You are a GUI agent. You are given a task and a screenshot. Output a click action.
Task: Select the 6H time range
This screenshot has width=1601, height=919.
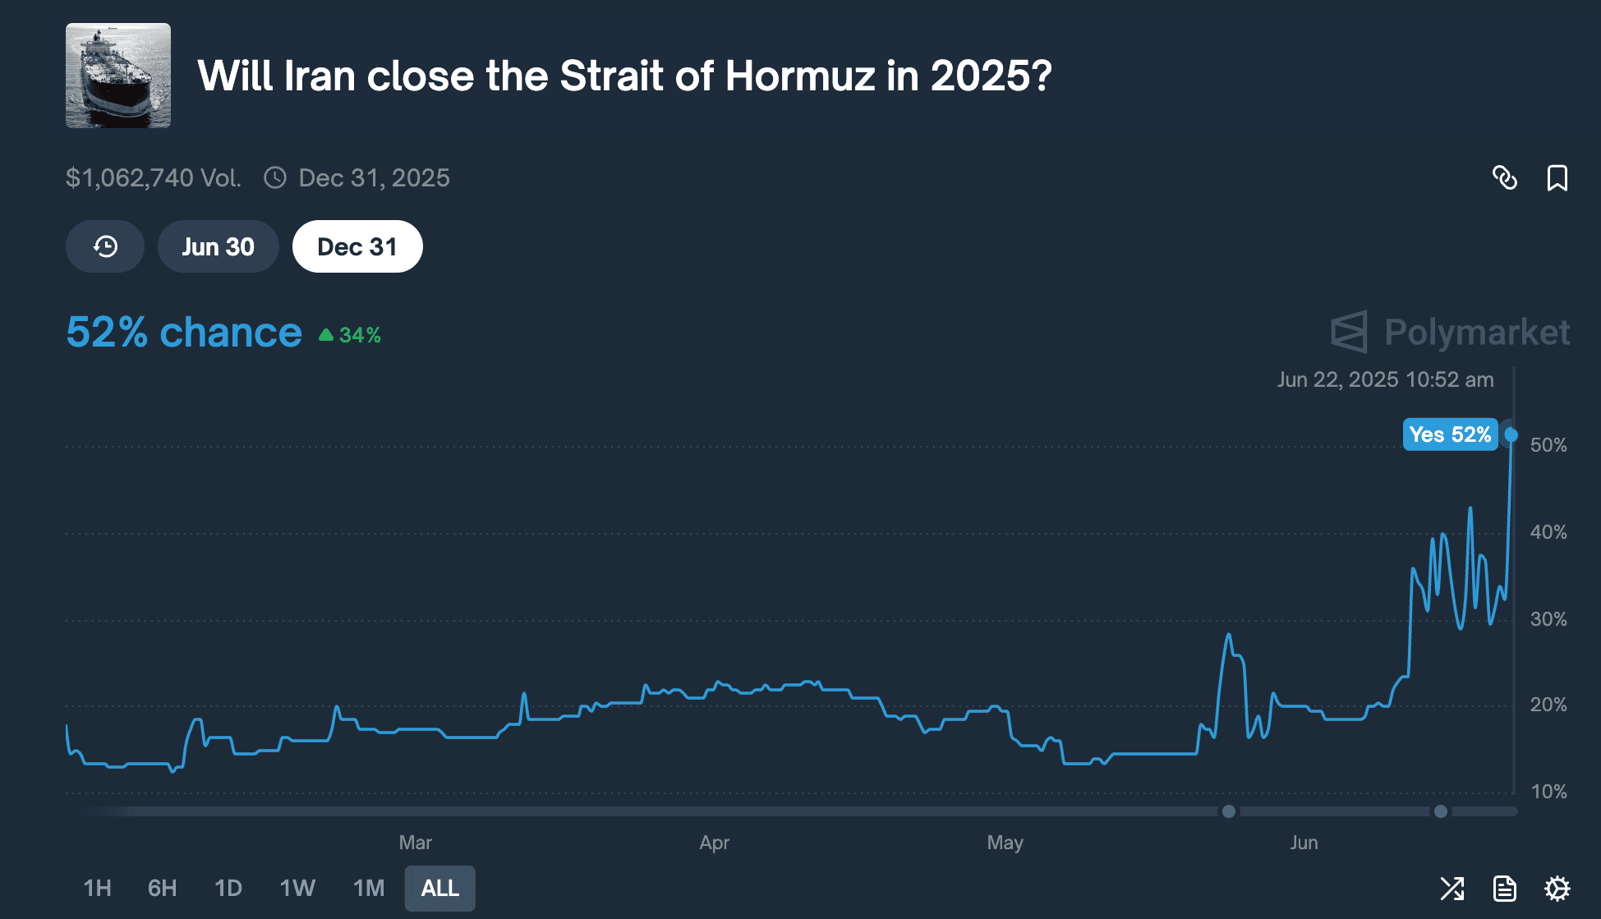[x=162, y=888]
